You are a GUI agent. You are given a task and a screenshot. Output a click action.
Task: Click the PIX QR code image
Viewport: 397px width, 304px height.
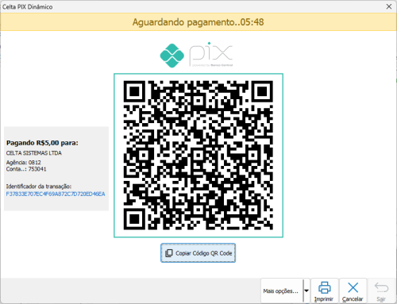[x=198, y=156]
